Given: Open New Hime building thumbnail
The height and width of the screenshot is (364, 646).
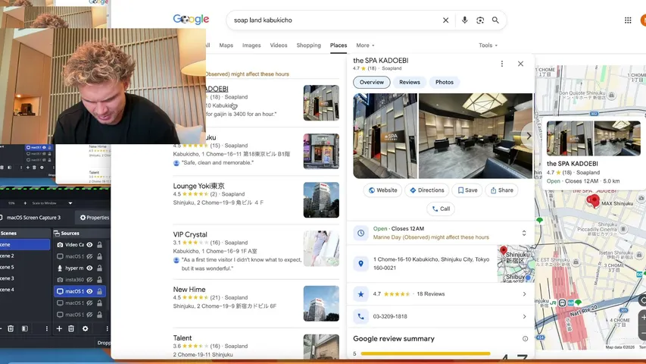Looking at the screenshot, I should (x=321, y=303).
